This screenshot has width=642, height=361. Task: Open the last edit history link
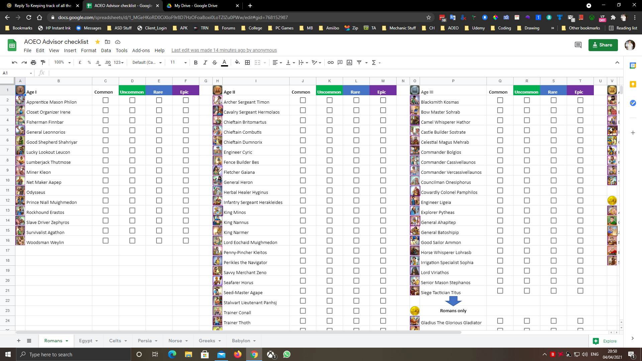tap(224, 50)
